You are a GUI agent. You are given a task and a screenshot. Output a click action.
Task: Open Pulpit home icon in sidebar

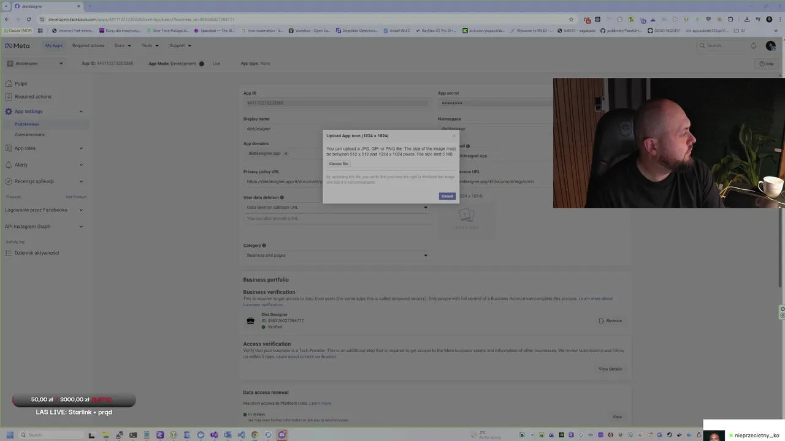point(9,83)
